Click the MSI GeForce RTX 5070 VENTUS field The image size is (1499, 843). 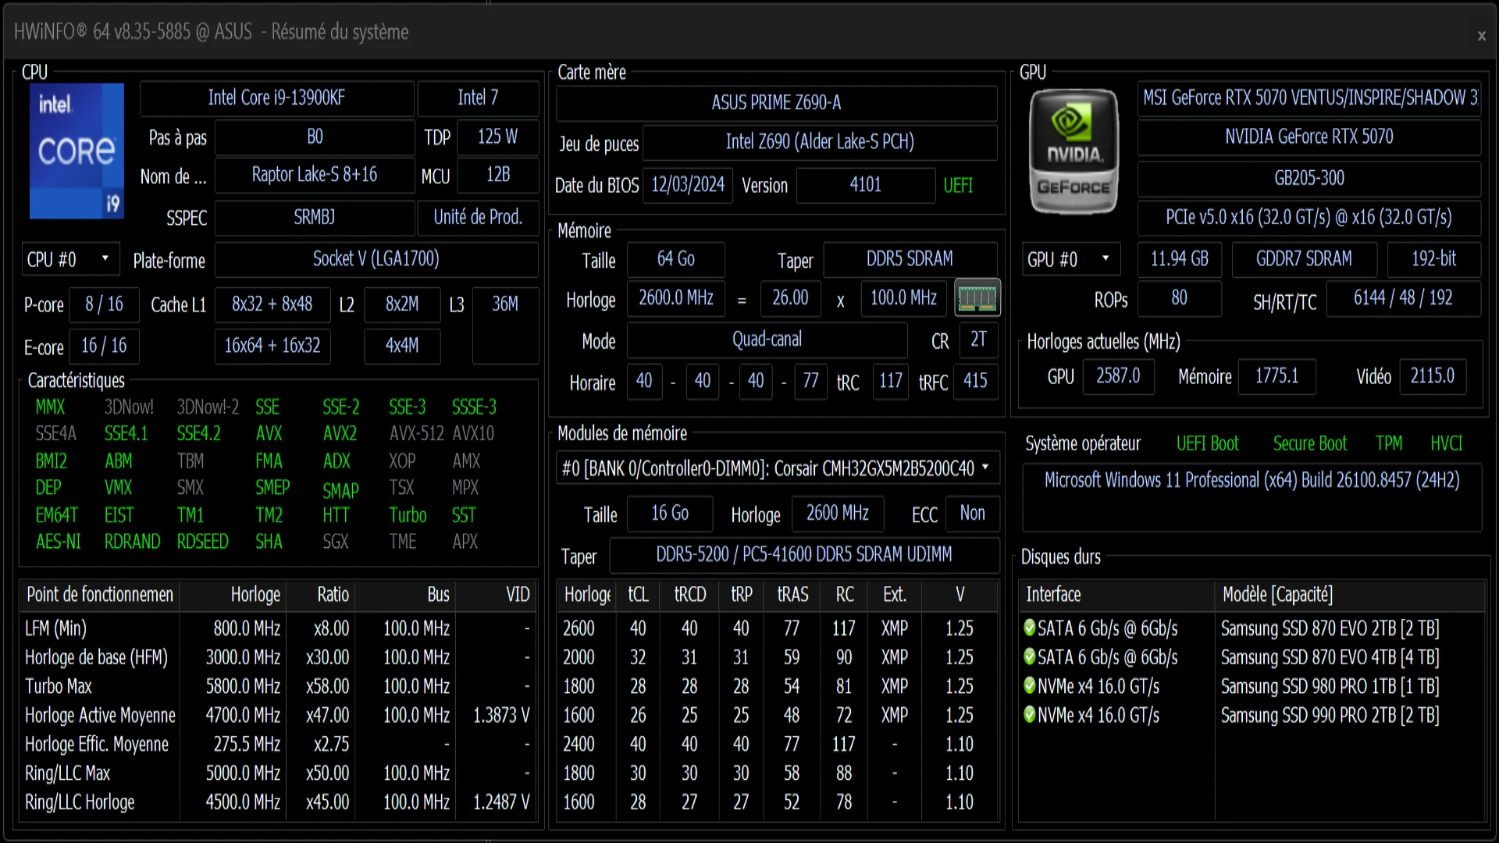[1309, 98]
